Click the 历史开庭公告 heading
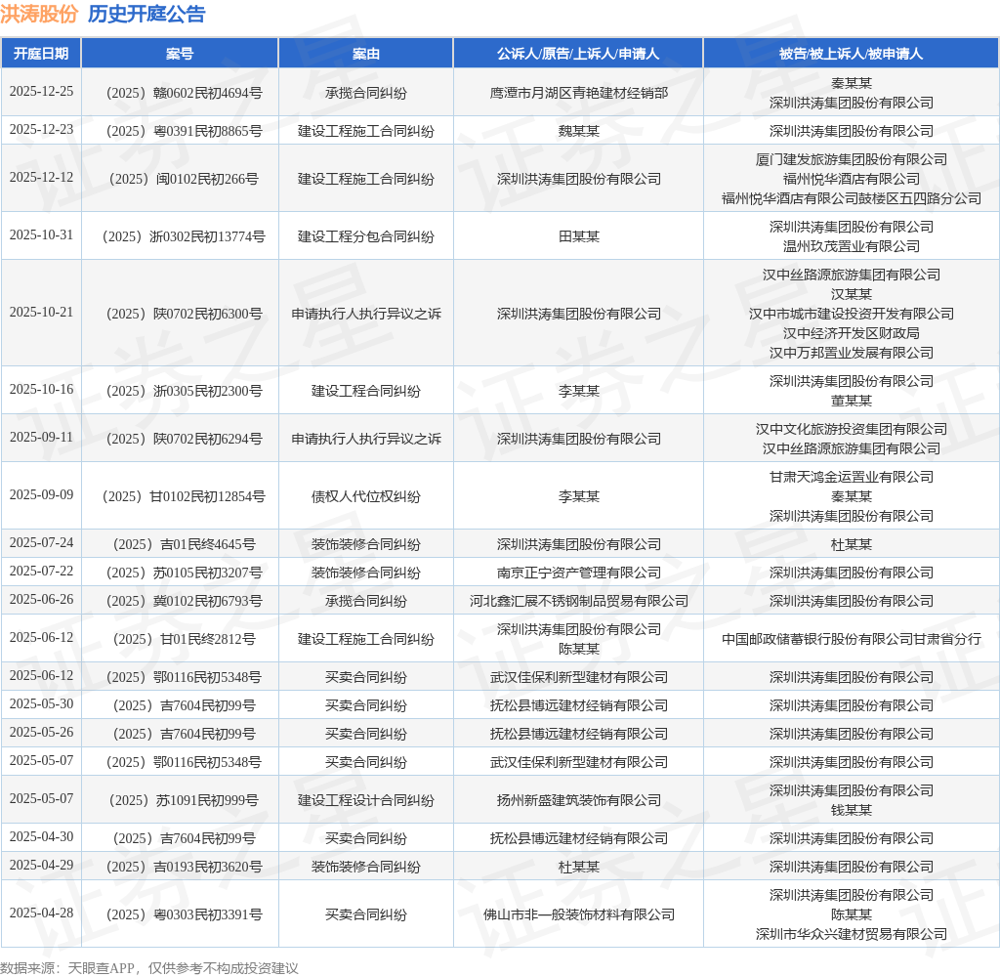 pos(146,14)
